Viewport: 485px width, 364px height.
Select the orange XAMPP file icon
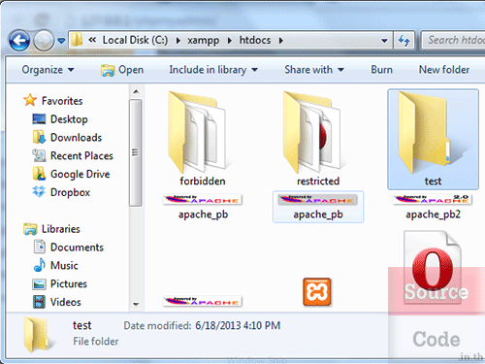click(317, 292)
